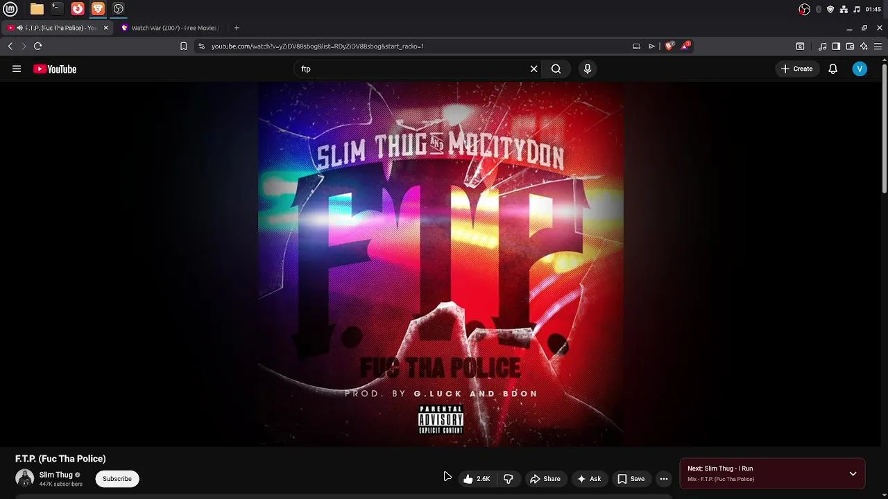Open more actions three-dot menu
This screenshot has width=888, height=499.
[664, 479]
